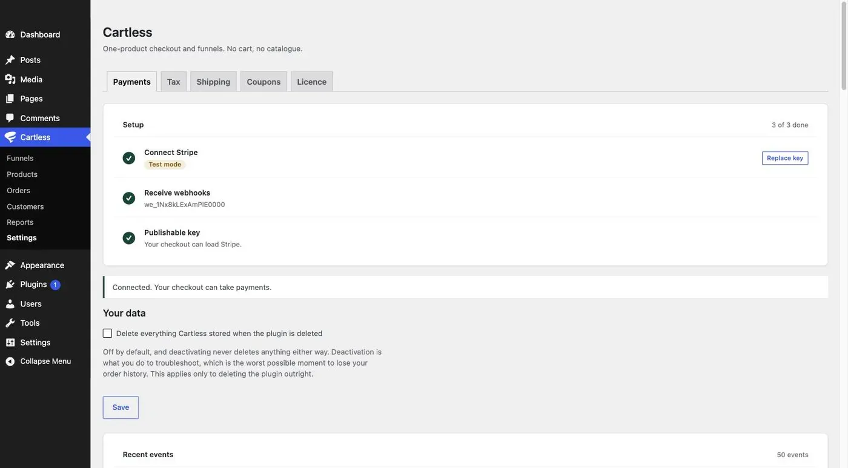The image size is (848, 468).
Task: Click the '50 events' count
Action: coord(793,455)
